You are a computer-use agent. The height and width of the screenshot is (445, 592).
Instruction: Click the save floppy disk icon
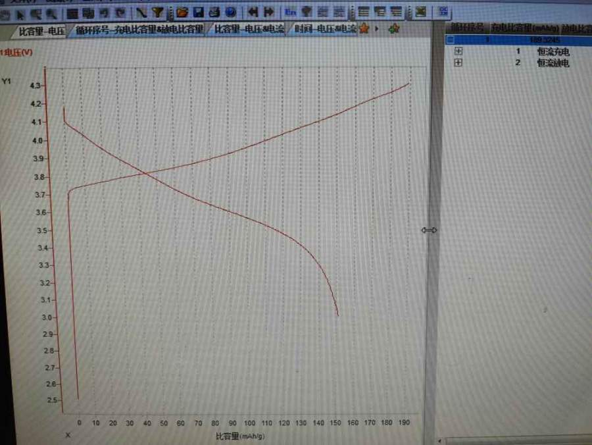pyautogui.click(x=198, y=12)
